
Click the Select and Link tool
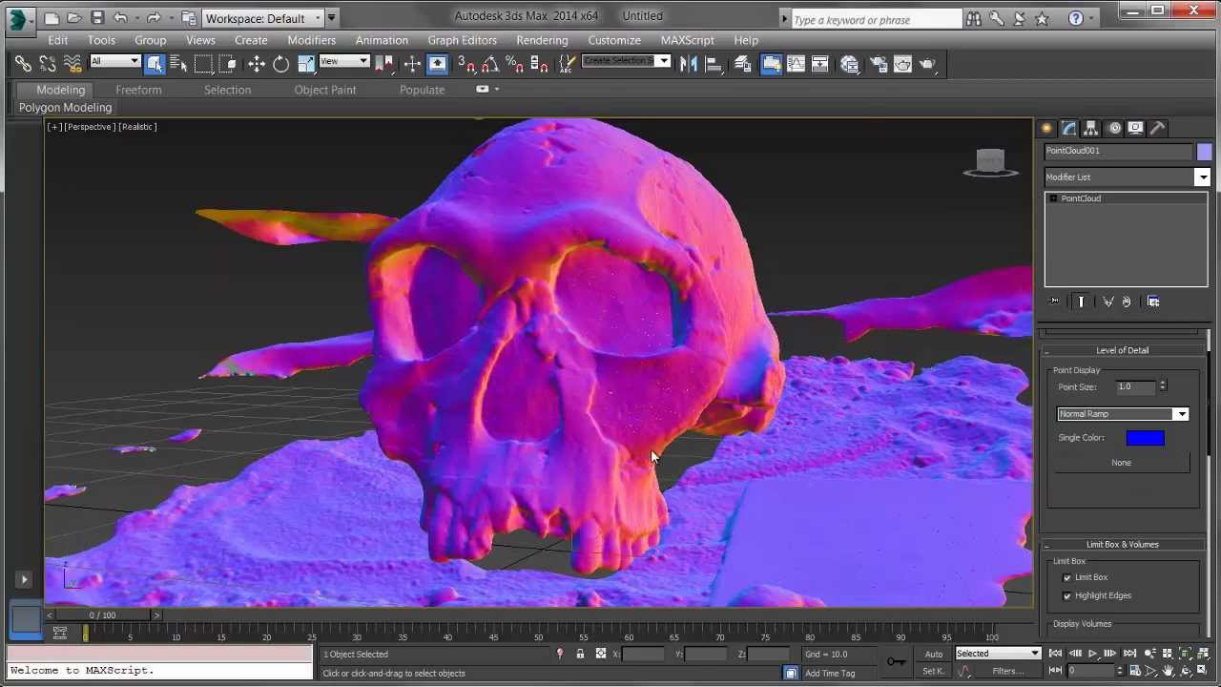click(23, 64)
